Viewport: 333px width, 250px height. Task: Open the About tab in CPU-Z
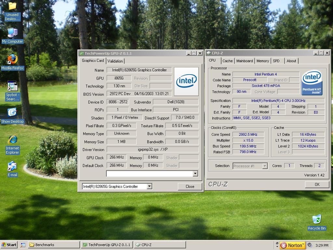tap(291, 61)
